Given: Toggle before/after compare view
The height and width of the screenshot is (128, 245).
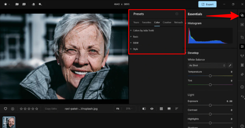Looking at the screenshot, I should point(144,109).
